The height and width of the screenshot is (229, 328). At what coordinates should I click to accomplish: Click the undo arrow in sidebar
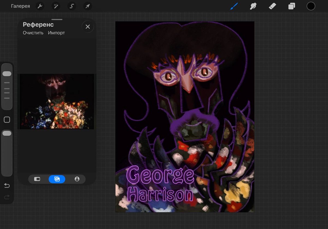point(7,186)
